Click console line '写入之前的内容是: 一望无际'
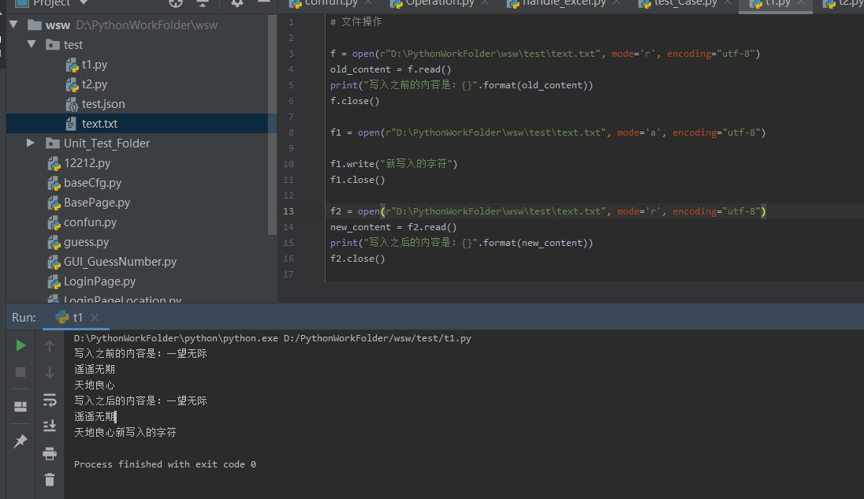864x499 pixels. pos(140,354)
